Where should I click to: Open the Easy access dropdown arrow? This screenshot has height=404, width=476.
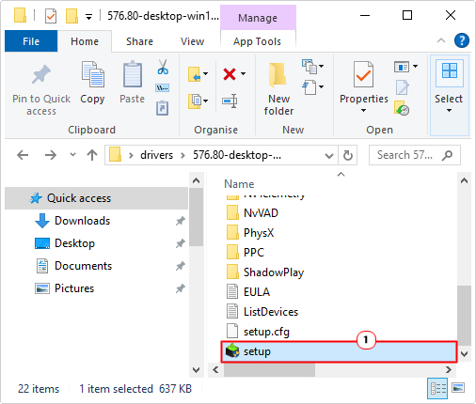[x=321, y=86]
